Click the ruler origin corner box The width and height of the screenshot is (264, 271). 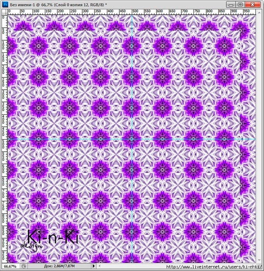click(5, 12)
